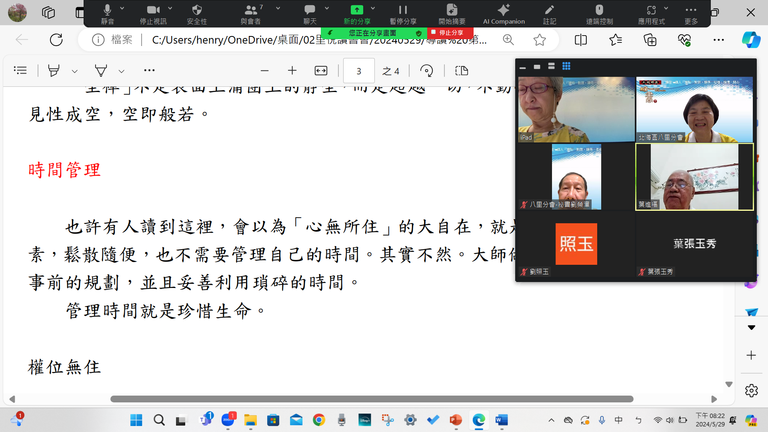Screen dimensions: 768x432
Task: Open the Participants (與會者) panel
Action: click(251, 14)
